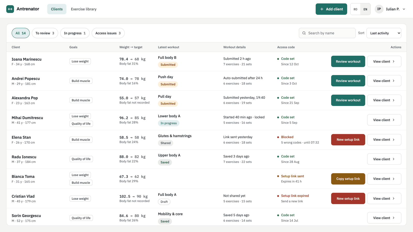Review workout for Ioana Marinescu
Screen dimensions: 413x232
tap(348, 61)
